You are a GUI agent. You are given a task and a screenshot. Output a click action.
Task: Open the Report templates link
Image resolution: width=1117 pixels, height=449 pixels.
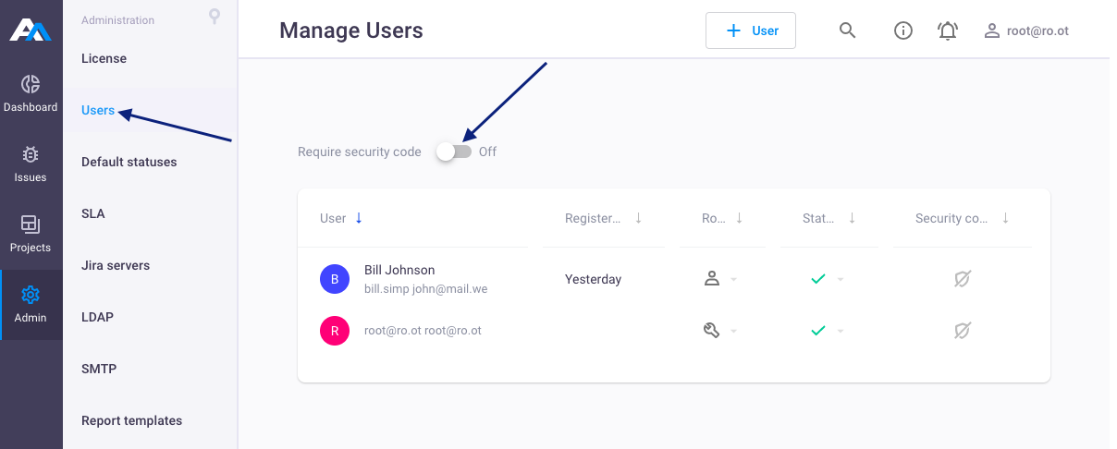tap(131, 420)
